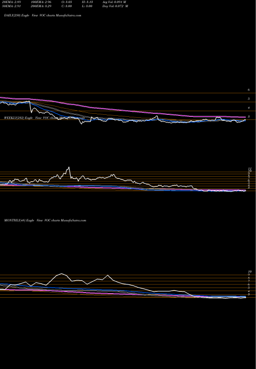This screenshot has width=256, height=369.
Task: Click the daily chart axis label 6
Action: point(248,90)
